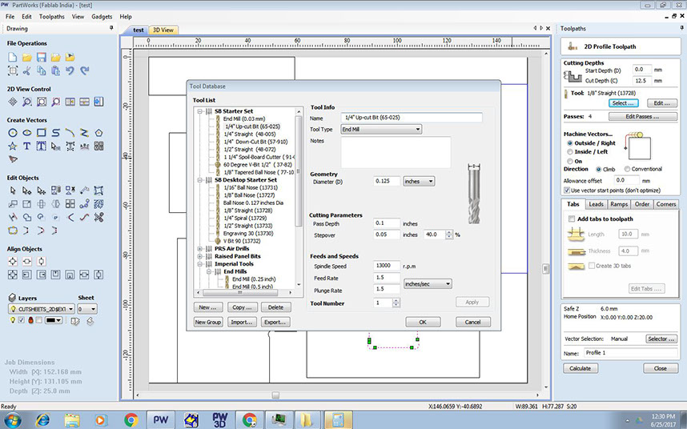Select the Draw Circle tool
This screenshot has width=687, height=429.
point(13,132)
